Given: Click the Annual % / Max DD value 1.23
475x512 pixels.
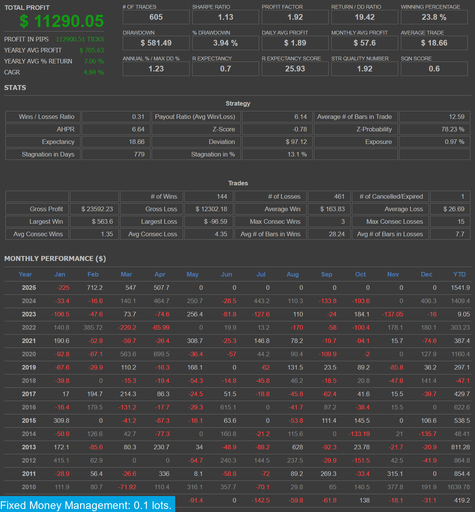Looking at the screenshot, I should [x=156, y=69].
